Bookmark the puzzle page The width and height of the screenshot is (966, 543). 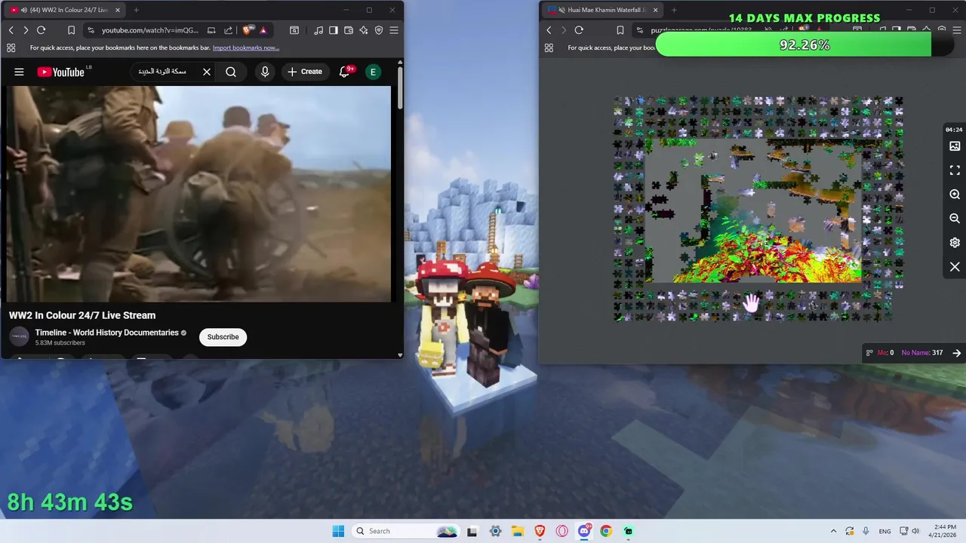620,30
